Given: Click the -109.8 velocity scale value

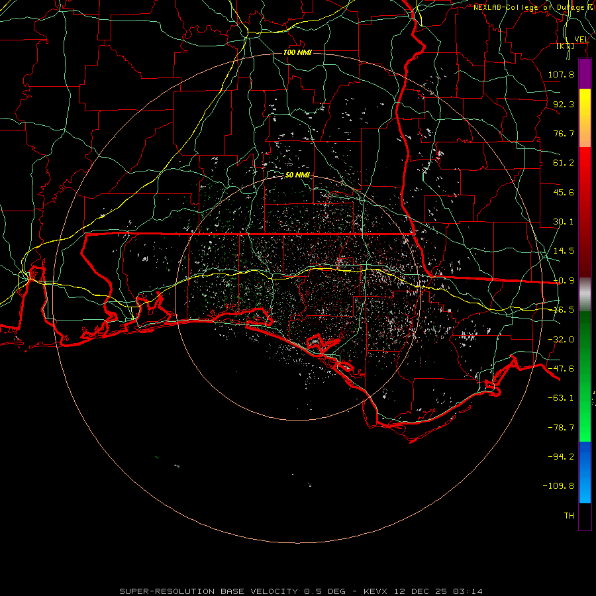Looking at the screenshot, I should click(558, 486).
